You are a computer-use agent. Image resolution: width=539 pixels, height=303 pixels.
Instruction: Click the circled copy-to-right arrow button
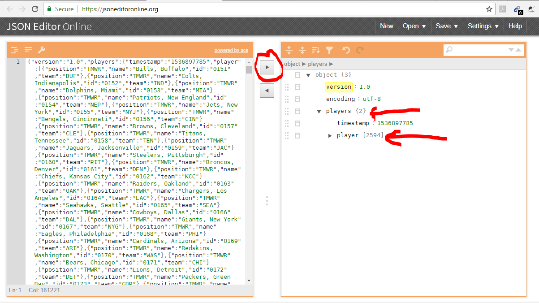pyautogui.click(x=267, y=67)
